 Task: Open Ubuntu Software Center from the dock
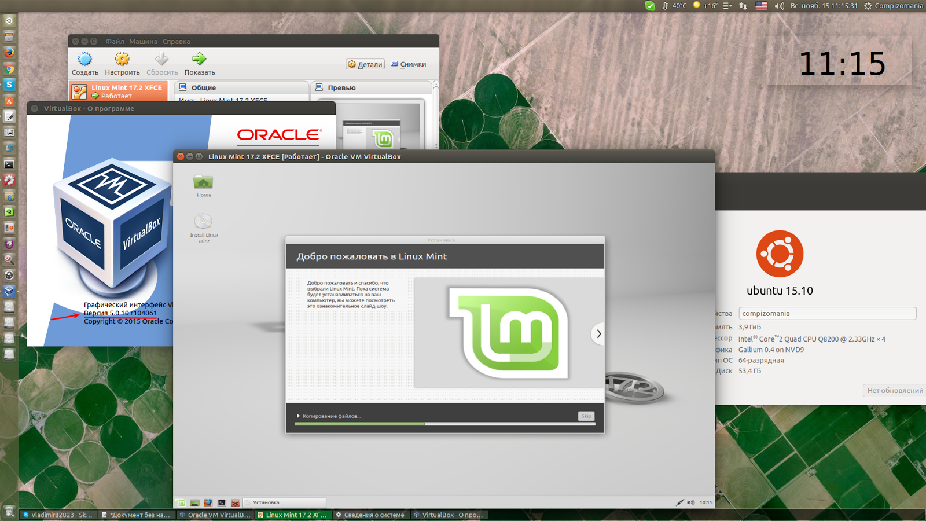9,101
